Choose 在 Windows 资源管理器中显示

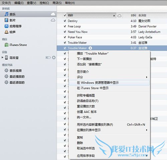tap(109, 83)
